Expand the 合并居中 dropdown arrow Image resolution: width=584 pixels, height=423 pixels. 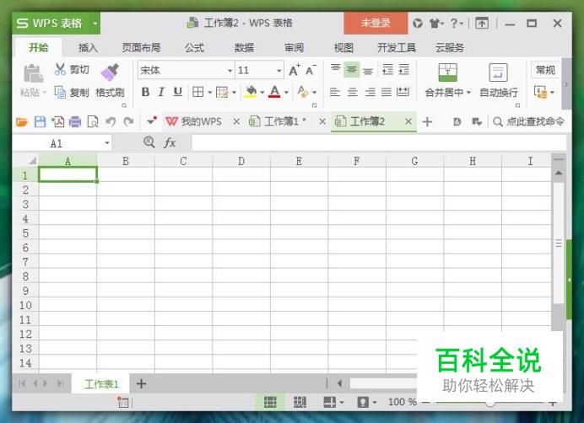(x=469, y=92)
